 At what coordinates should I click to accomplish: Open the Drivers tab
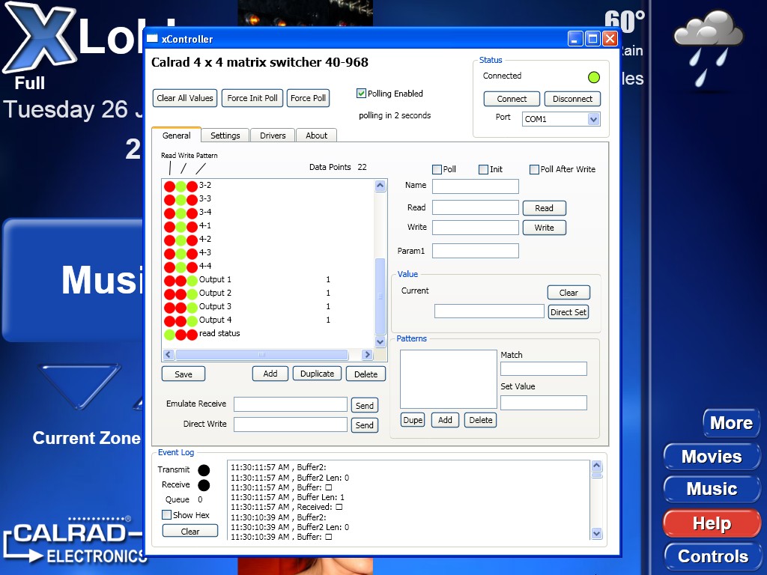point(273,136)
